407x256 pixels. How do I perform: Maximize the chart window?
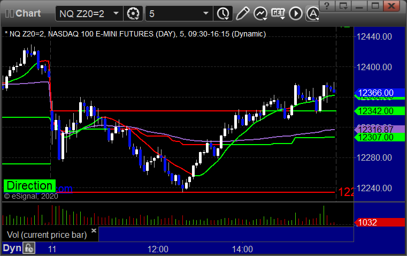click(375, 6)
